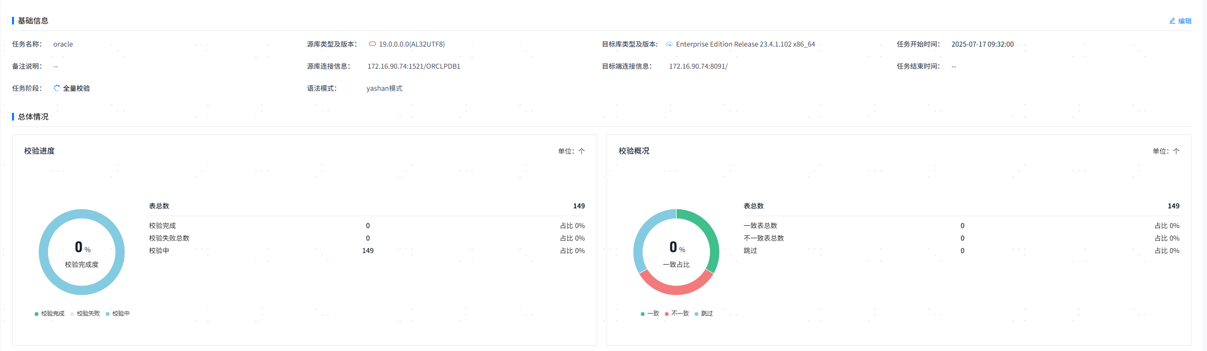Click the 不一致表总数 row label
The height and width of the screenshot is (351, 1207).
click(764, 238)
